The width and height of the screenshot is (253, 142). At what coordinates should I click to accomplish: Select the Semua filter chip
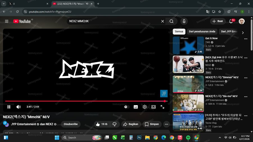[x=179, y=31]
